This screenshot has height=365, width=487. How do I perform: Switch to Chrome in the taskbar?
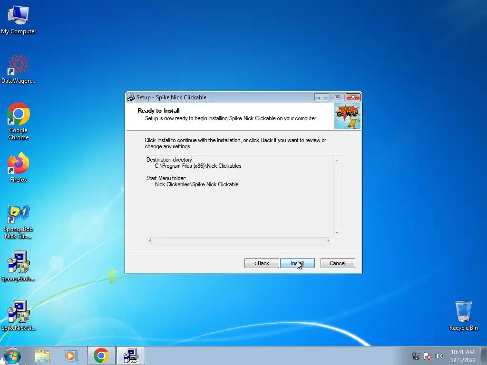tap(101, 355)
